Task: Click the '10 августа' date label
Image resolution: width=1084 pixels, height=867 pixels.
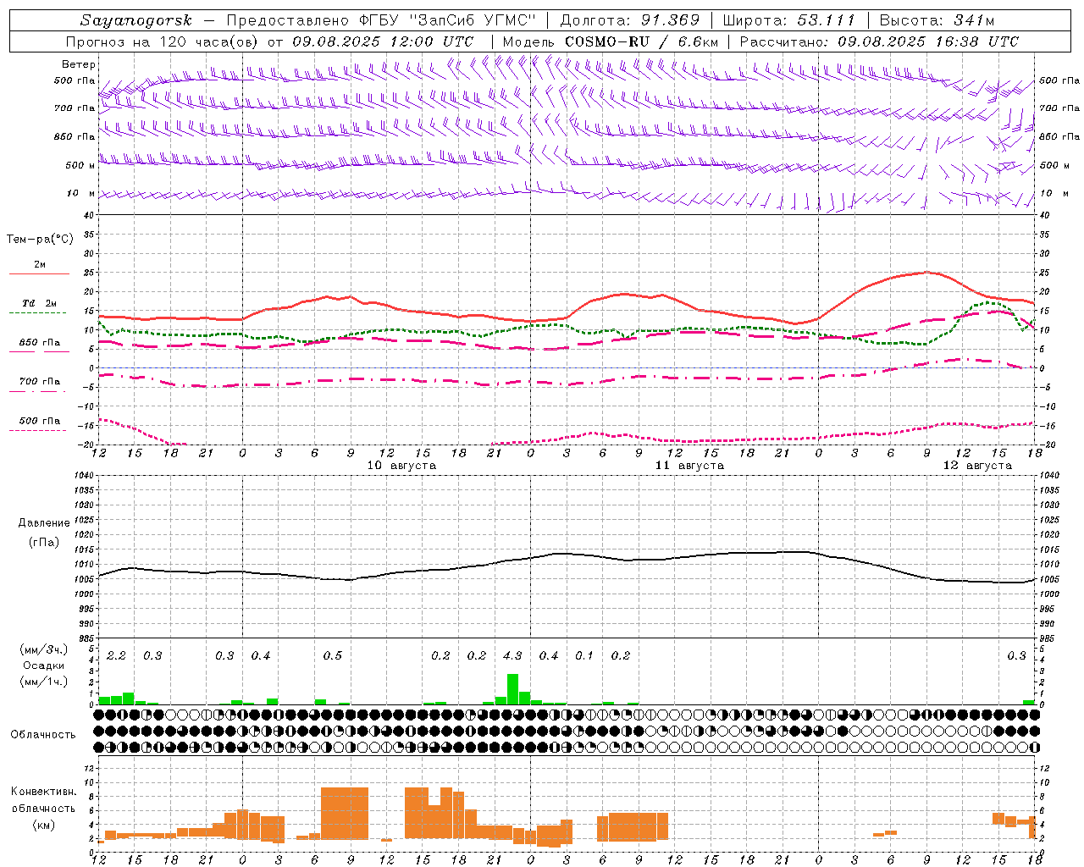Action: coord(401,466)
